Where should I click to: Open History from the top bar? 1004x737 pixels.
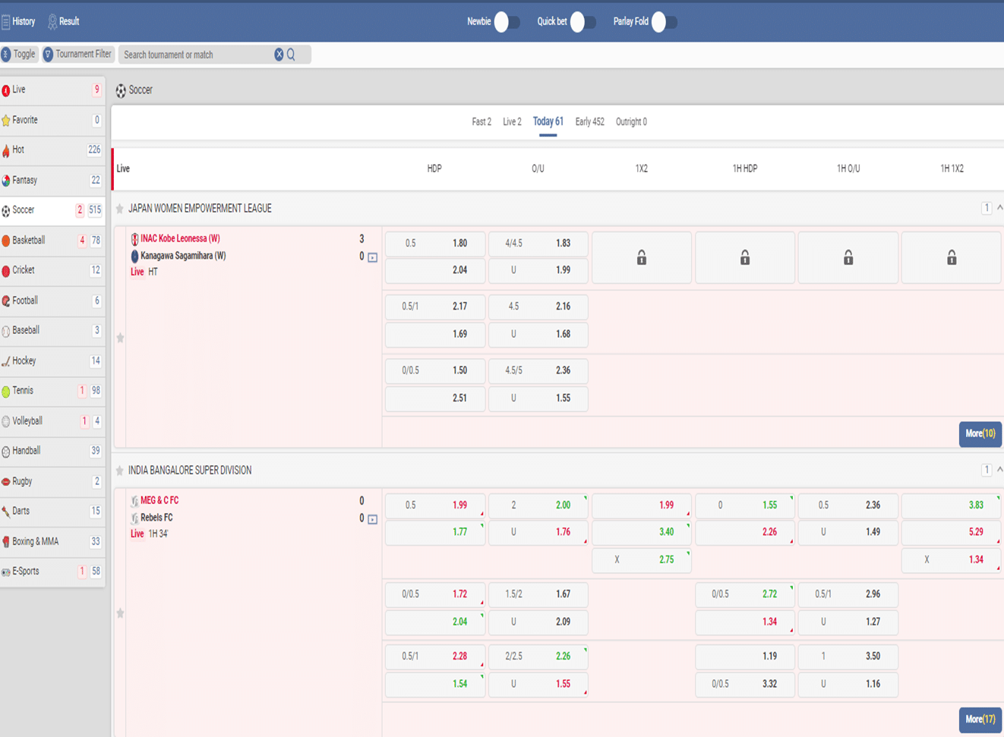[x=18, y=21]
